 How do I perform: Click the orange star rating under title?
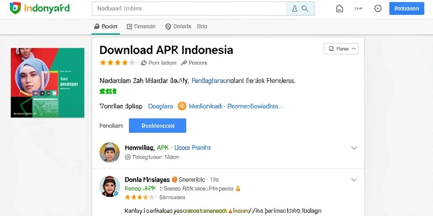(x=118, y=63)
